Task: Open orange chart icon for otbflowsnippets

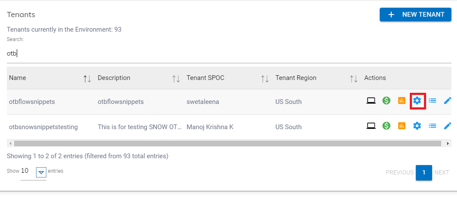Action: tap(402, 101)
